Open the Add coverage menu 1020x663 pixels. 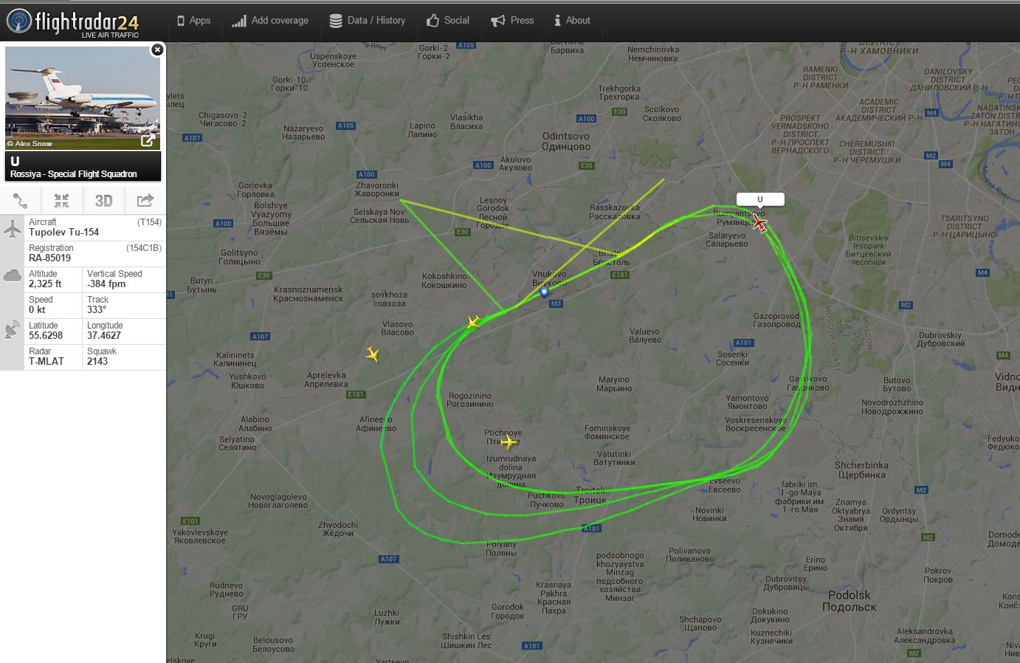[270, 21]
